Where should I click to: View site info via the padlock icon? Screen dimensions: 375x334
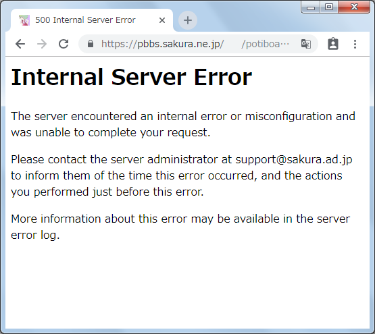(91, 44)
